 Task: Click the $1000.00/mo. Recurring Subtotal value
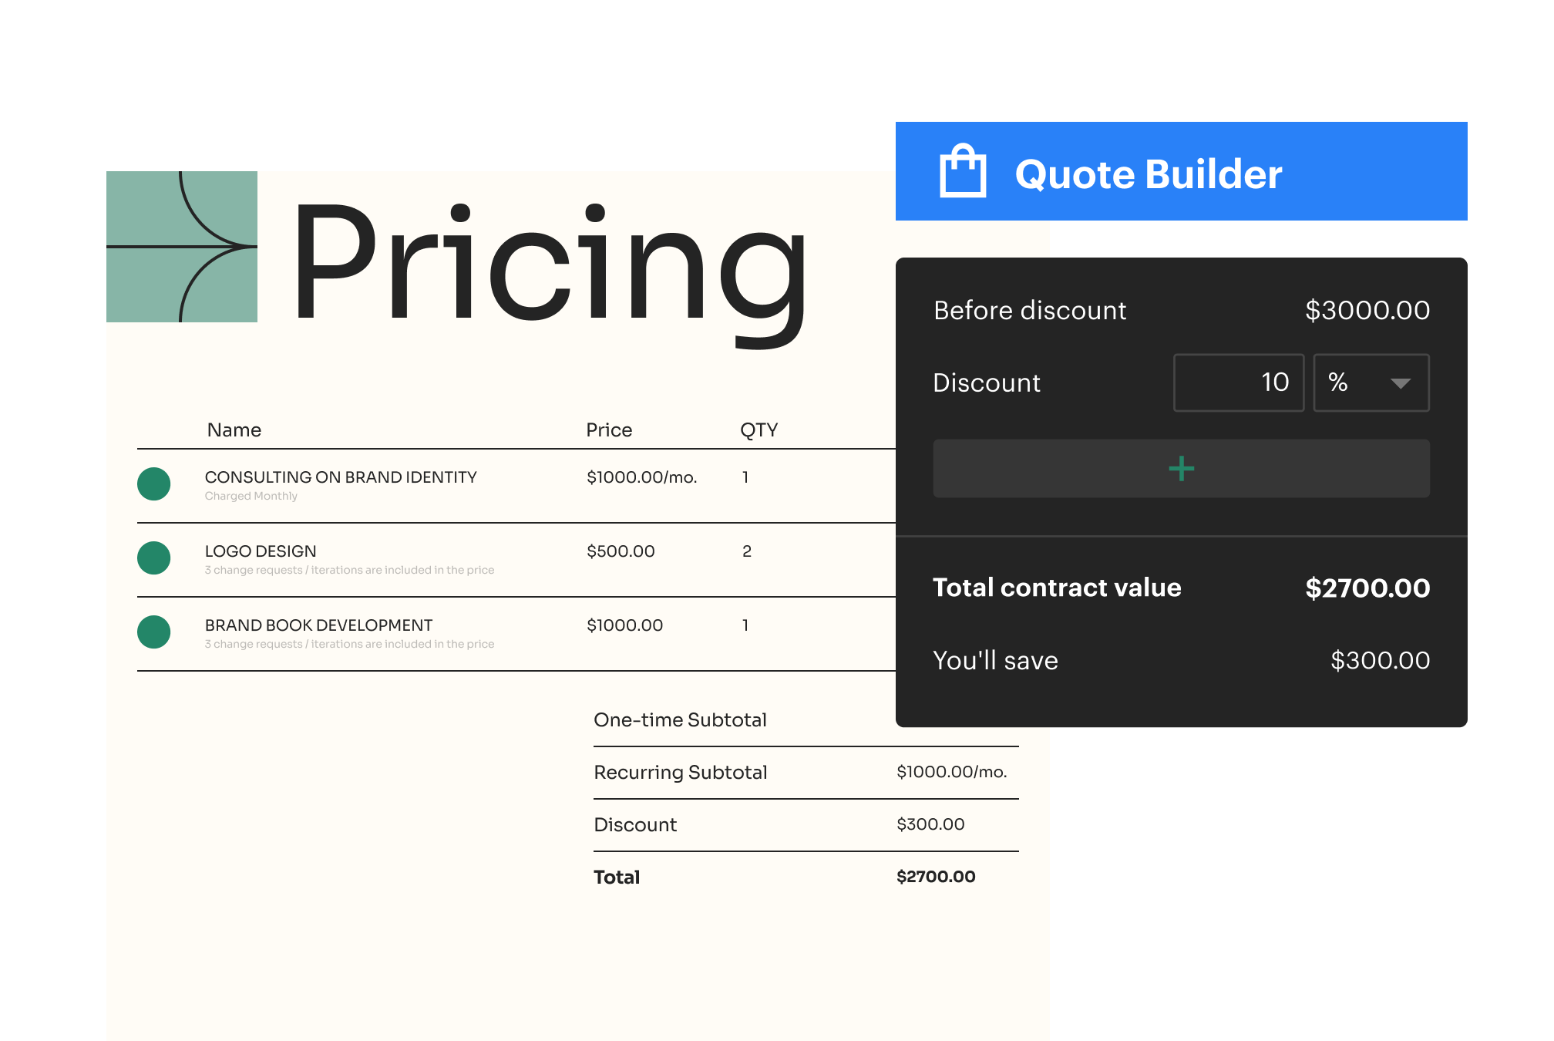point(951,772)
